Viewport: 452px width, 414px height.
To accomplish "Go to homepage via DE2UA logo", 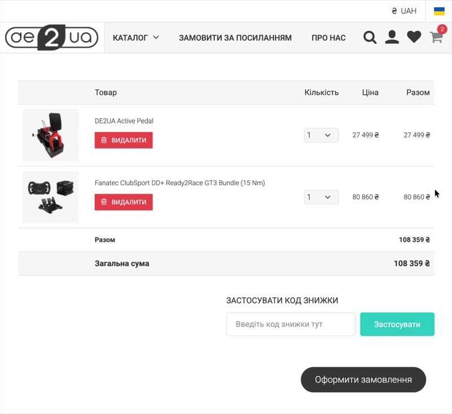I will [52, 38].
